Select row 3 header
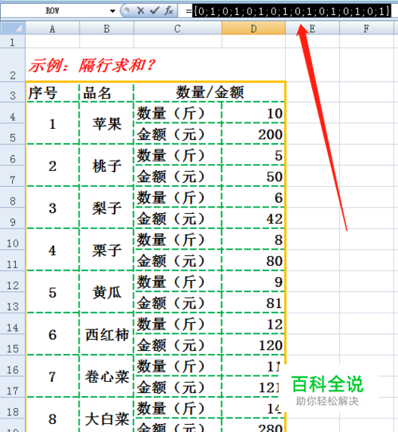Image resolution: width=398 pixels, height=432 pixels. 13,92
